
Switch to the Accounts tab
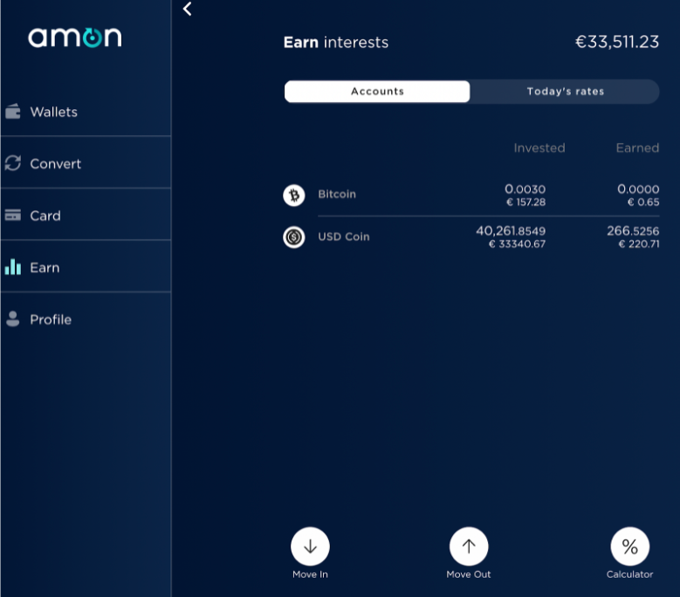click(x=377, y=92)
